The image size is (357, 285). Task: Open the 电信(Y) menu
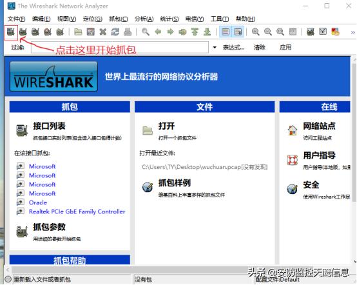[x=195, y=19]
